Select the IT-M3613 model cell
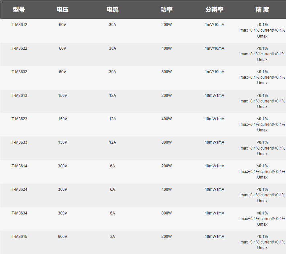 pos(19,95)
